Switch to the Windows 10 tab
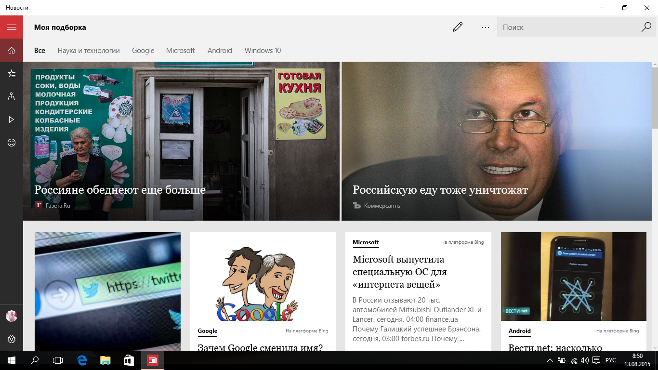This screenshot has width=658, height=370. [x=263, y=50]
